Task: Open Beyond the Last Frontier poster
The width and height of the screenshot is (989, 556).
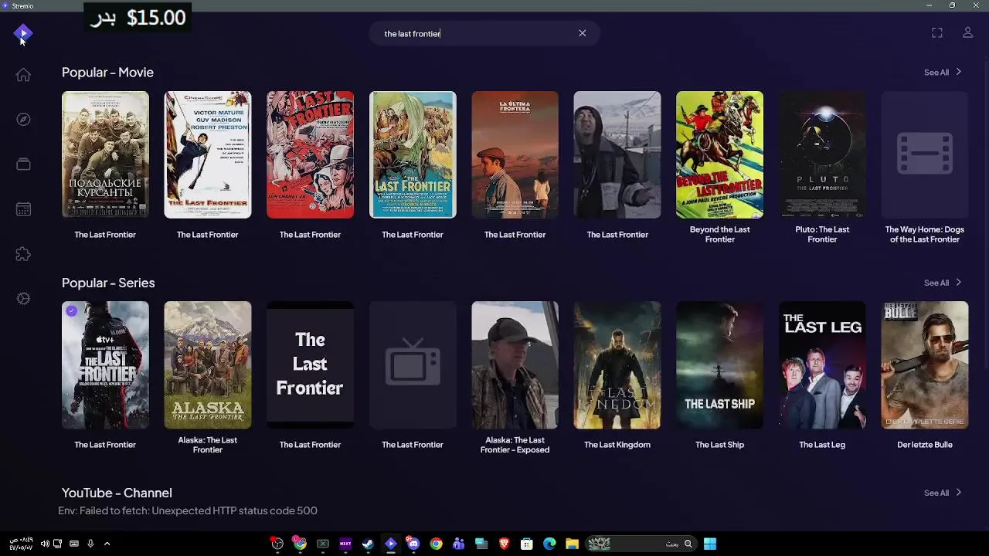Action: click(x=719, y=154)
